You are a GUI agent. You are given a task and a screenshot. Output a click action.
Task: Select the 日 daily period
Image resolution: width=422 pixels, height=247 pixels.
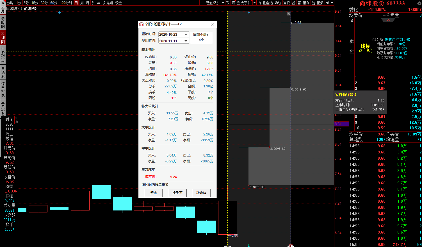pyautogui.click(x=76, y=3)
